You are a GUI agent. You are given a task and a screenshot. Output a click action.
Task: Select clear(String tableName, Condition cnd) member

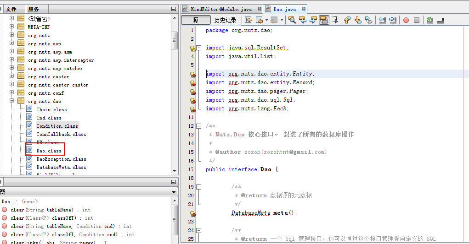(71, 226)
